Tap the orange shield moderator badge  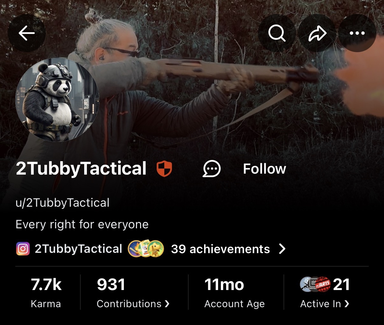tap(164, 169)
